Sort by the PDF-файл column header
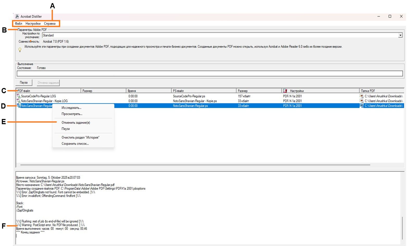This screenshot has height=246, width=417. pyautogui.click(x=48, y=91)
